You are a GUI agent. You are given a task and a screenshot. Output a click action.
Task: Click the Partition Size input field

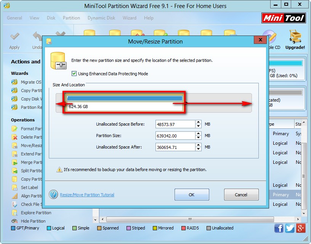[x=175, y=136]
